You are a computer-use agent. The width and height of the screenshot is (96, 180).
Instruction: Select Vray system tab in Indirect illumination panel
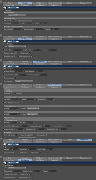(55, 87)
